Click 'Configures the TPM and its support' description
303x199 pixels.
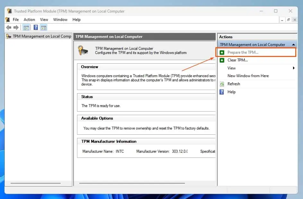(141, 53)
